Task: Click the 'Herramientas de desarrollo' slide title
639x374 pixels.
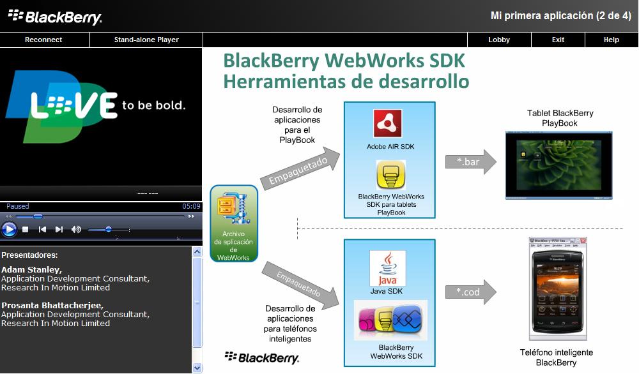Action: point(346,82)
